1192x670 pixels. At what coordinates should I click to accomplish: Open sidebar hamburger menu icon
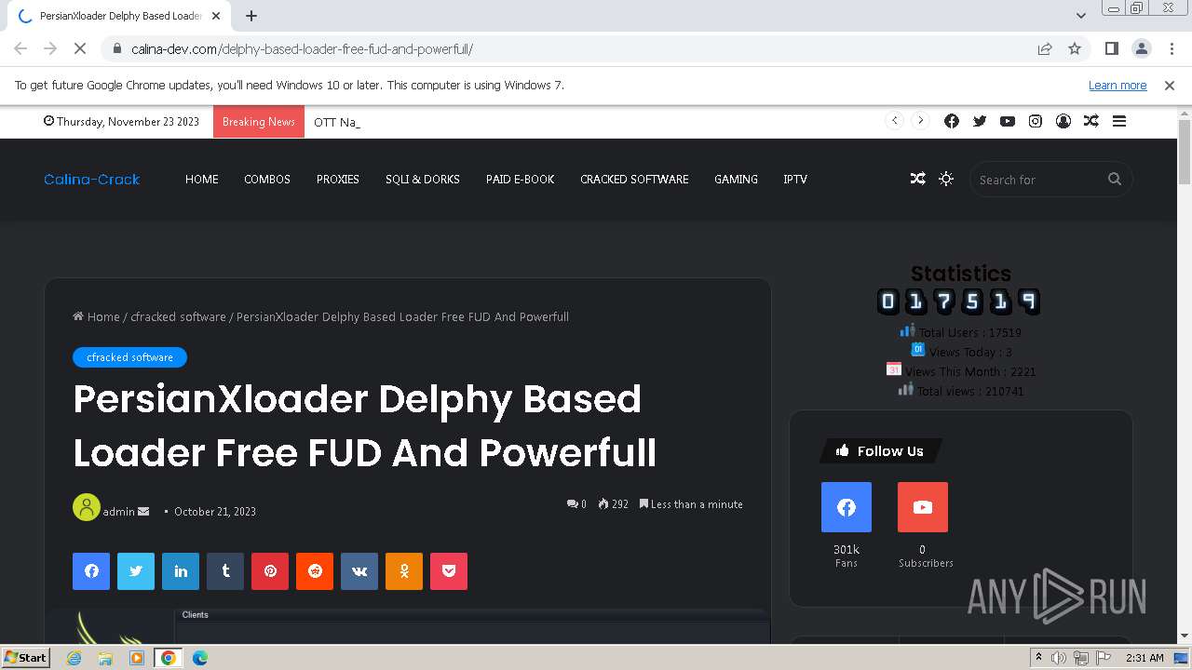click(1119, 121)
